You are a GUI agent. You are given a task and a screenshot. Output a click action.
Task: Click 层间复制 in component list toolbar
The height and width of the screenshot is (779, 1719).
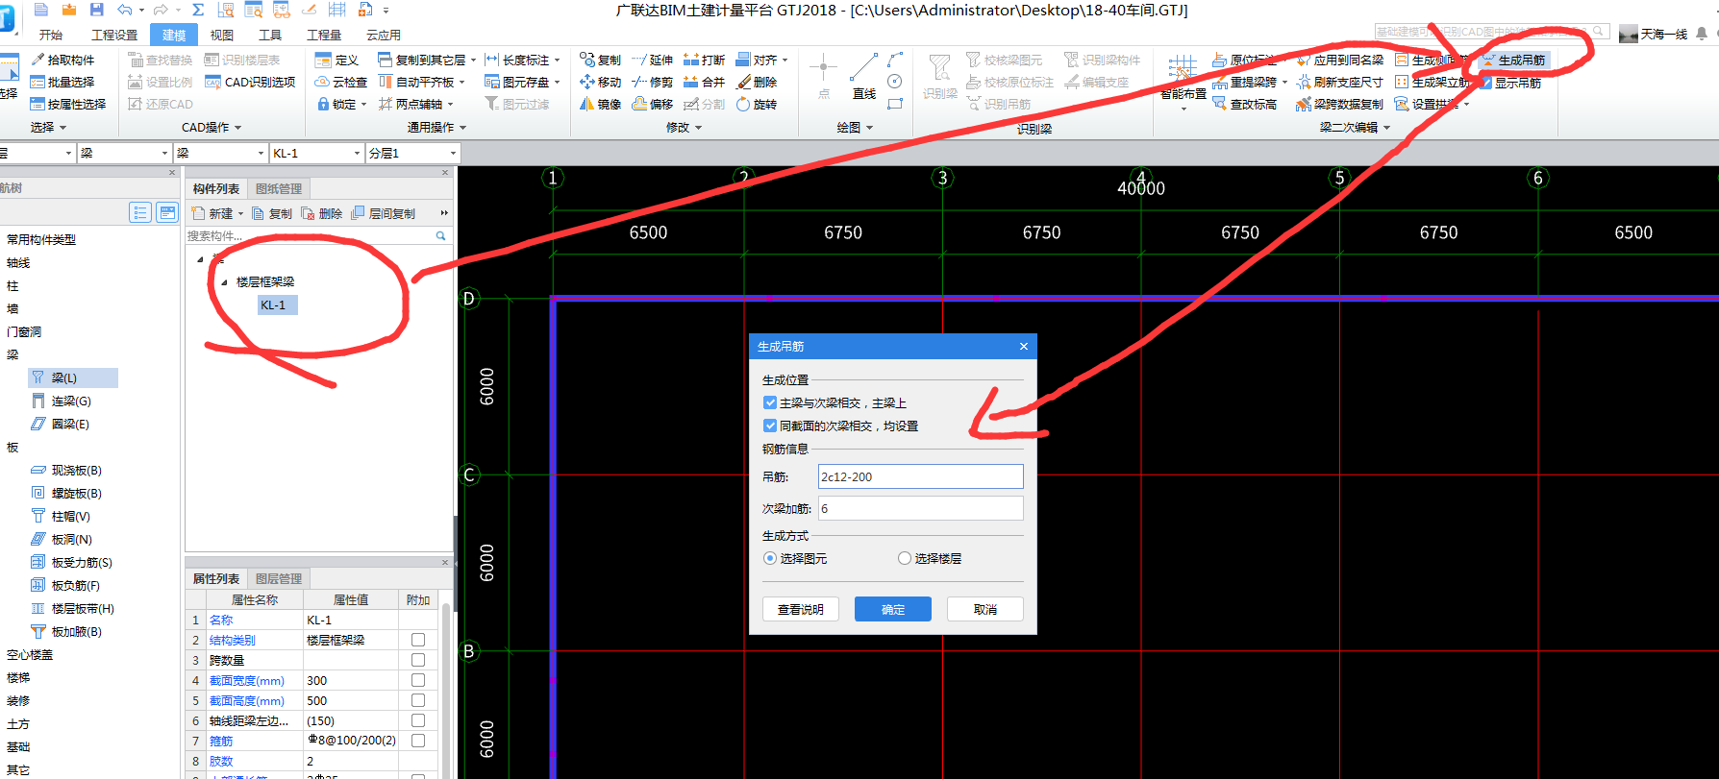(384, 213)
